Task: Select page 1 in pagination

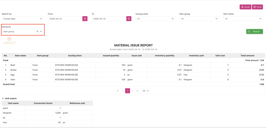Action: [128, 91]
